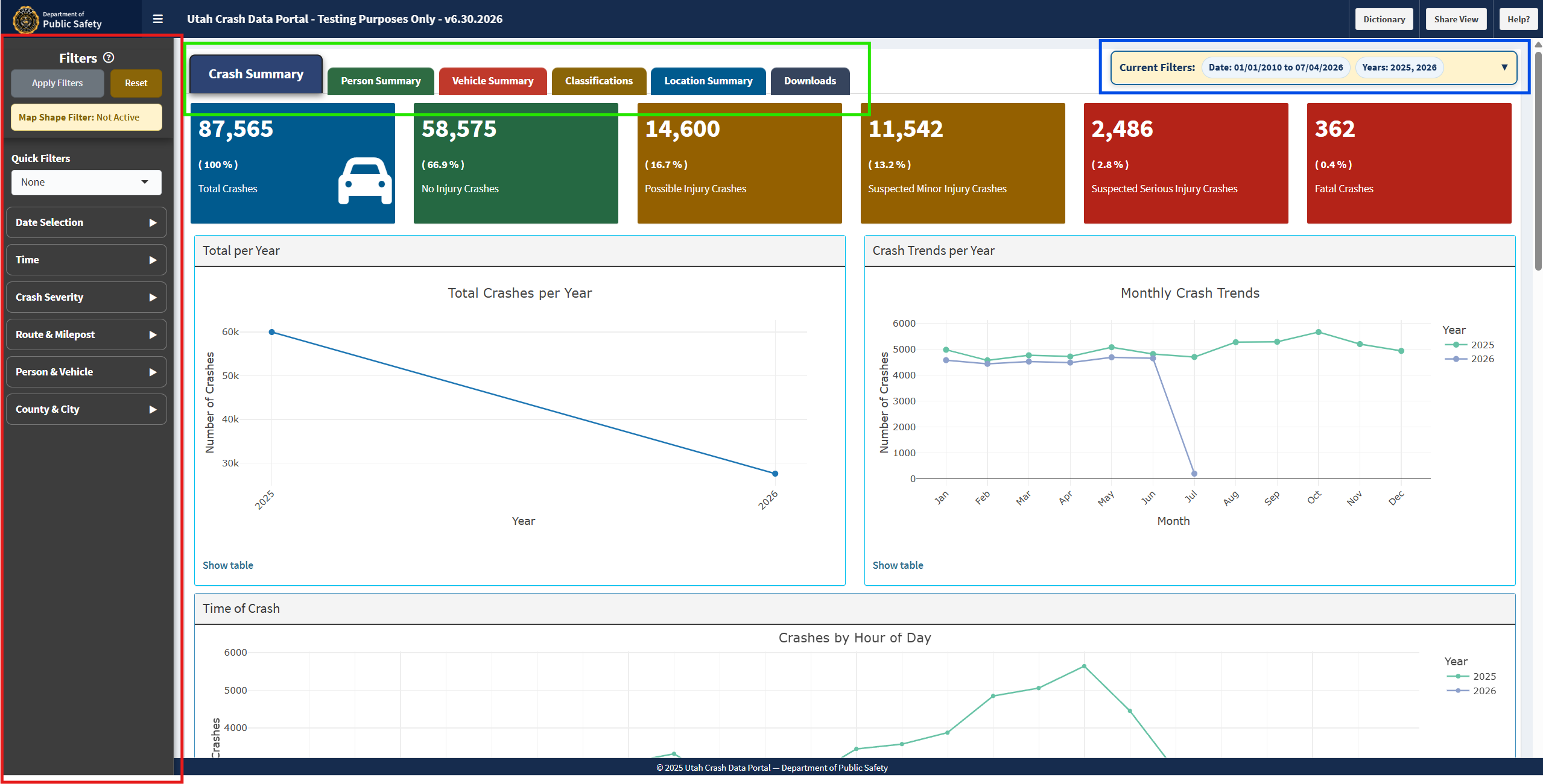Expand the Person & Vehicle filter section
1543x784 pixels.
pos(86,372)
